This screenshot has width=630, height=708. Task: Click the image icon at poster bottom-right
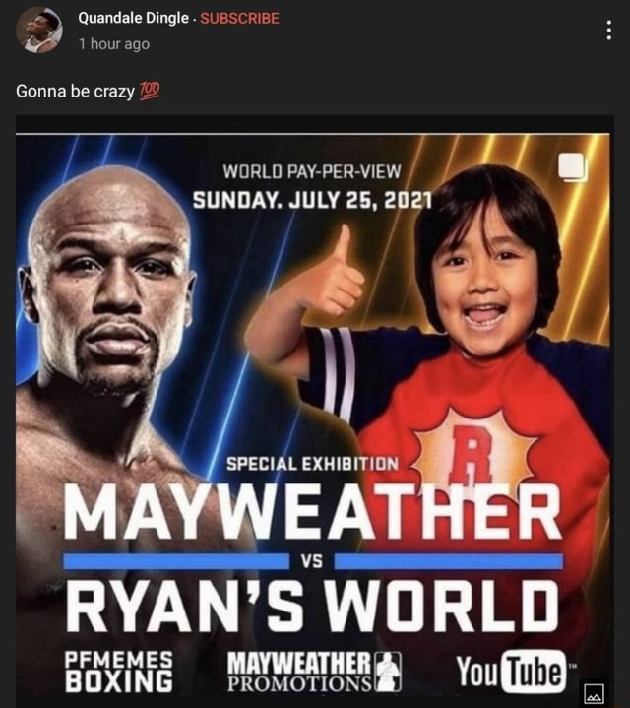pyautogui.click(x=593, y=693)
